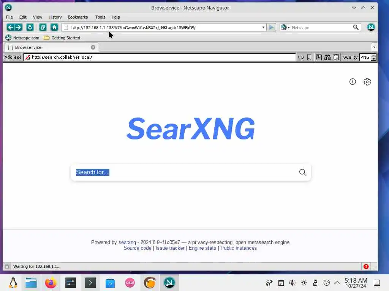This screenshot has height=291, width=389.
Task: Expand hidden system tray icons
Action: click(x=337, y=283)
